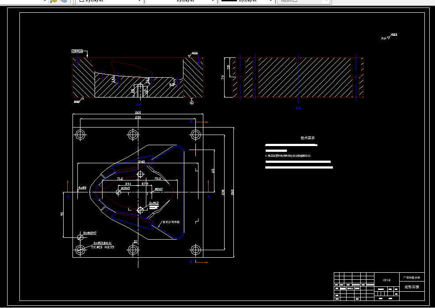Image resolution: width=435 pixels, height=308 pixels.
Task: Select the "4xØ9" hole callout
Action: pos(82,188)
